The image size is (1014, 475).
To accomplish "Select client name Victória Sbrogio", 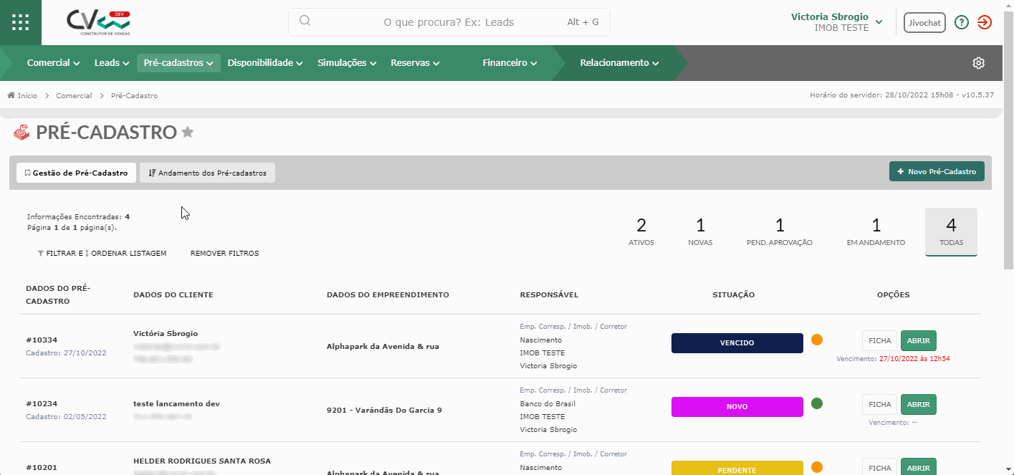I will (x=166, y=333).
